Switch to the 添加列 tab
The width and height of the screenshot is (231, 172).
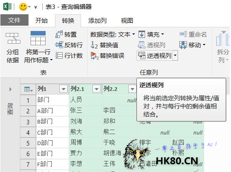(x=97, y=21)
